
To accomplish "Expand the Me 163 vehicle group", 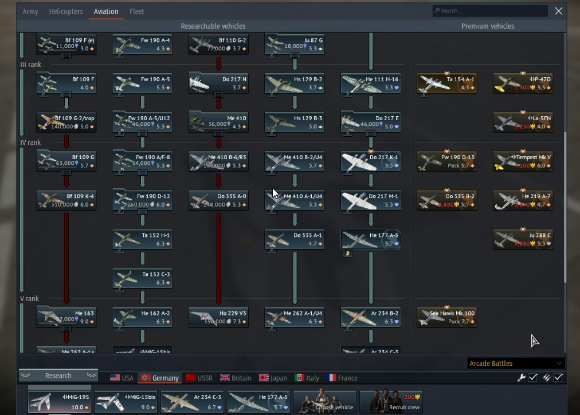I will click(66, 329).
